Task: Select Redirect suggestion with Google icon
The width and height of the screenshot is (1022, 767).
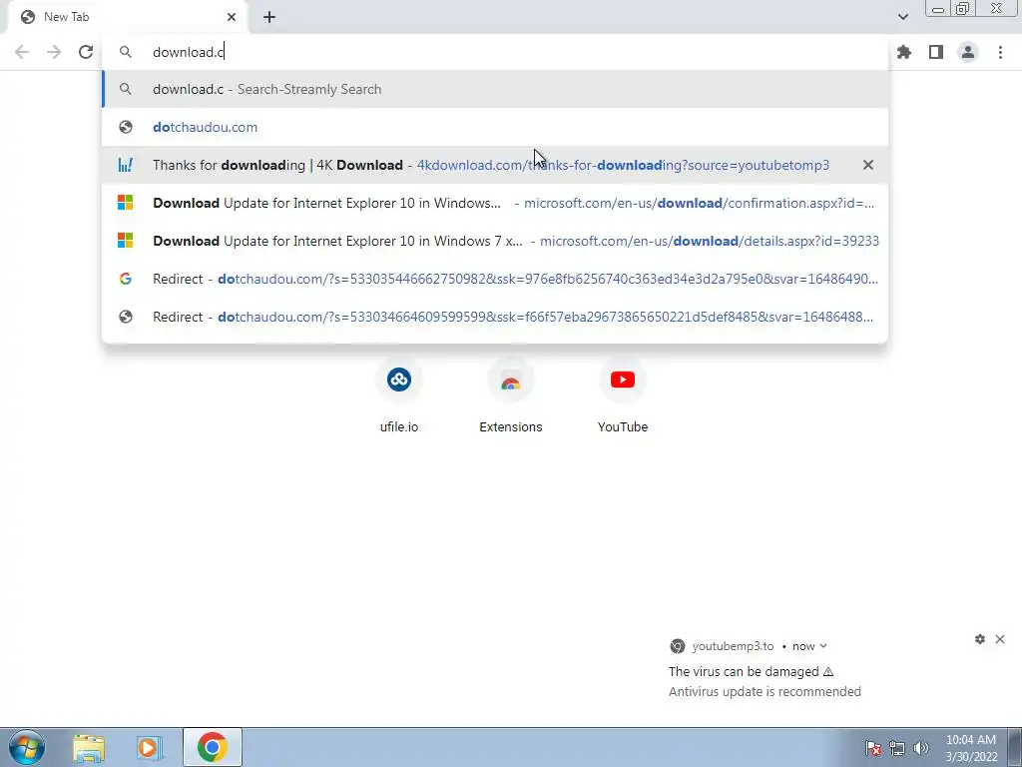Action: 495,279
